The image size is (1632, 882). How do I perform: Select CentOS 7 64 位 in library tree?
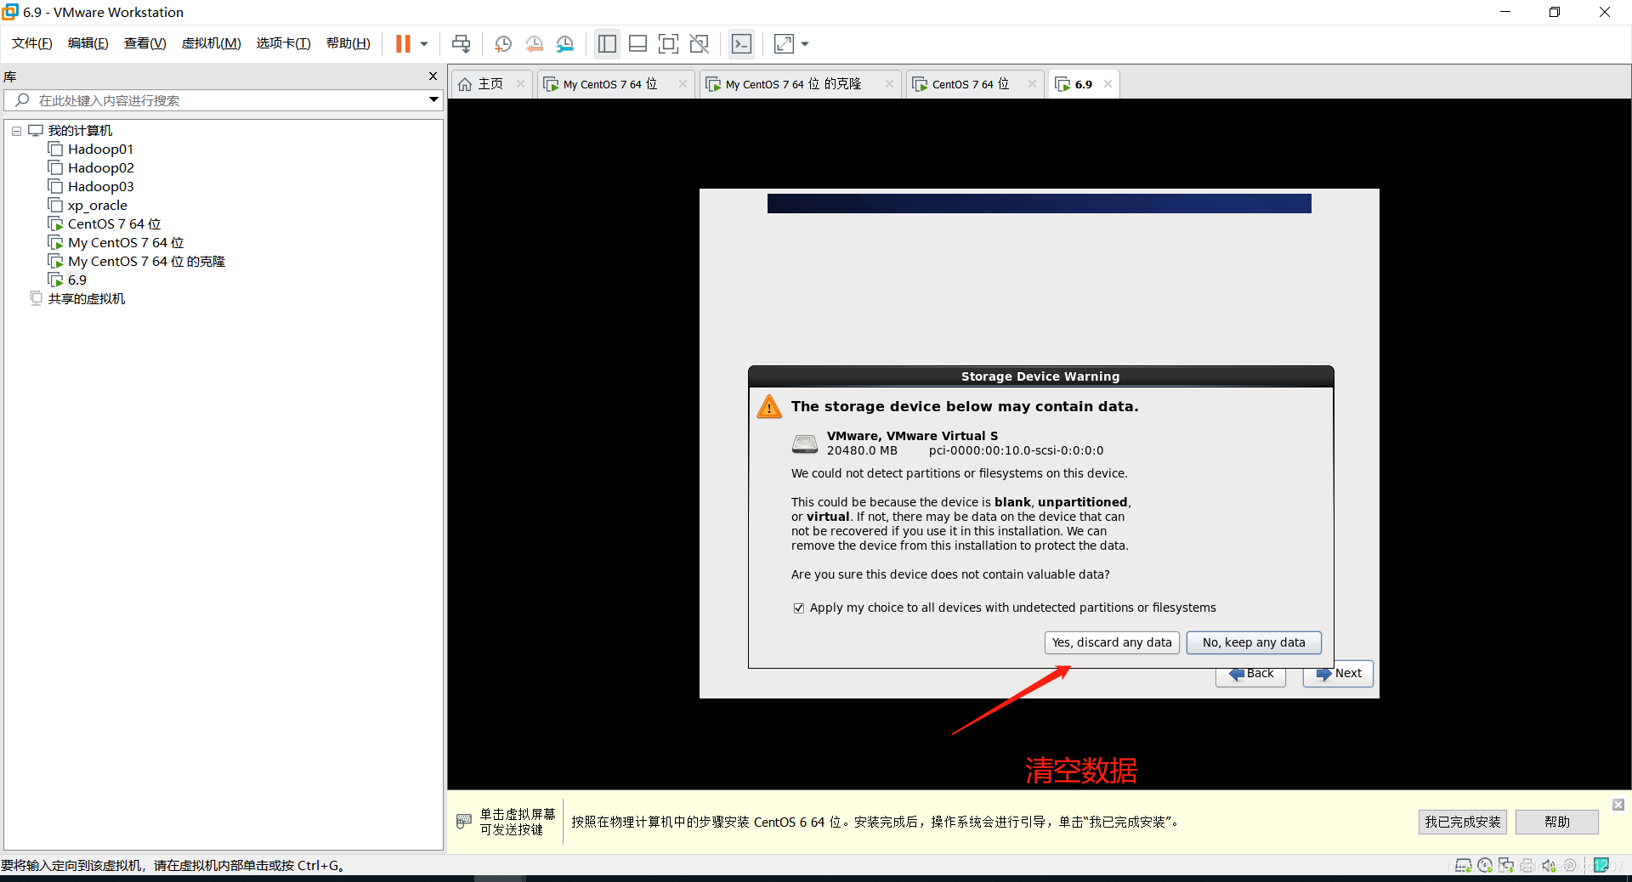pos(114,224)
